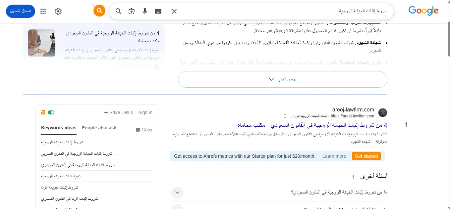Expand the 'عرض المزيد' section
The height and width of the screenshot is (209, 450).
[x=282, y=79]
